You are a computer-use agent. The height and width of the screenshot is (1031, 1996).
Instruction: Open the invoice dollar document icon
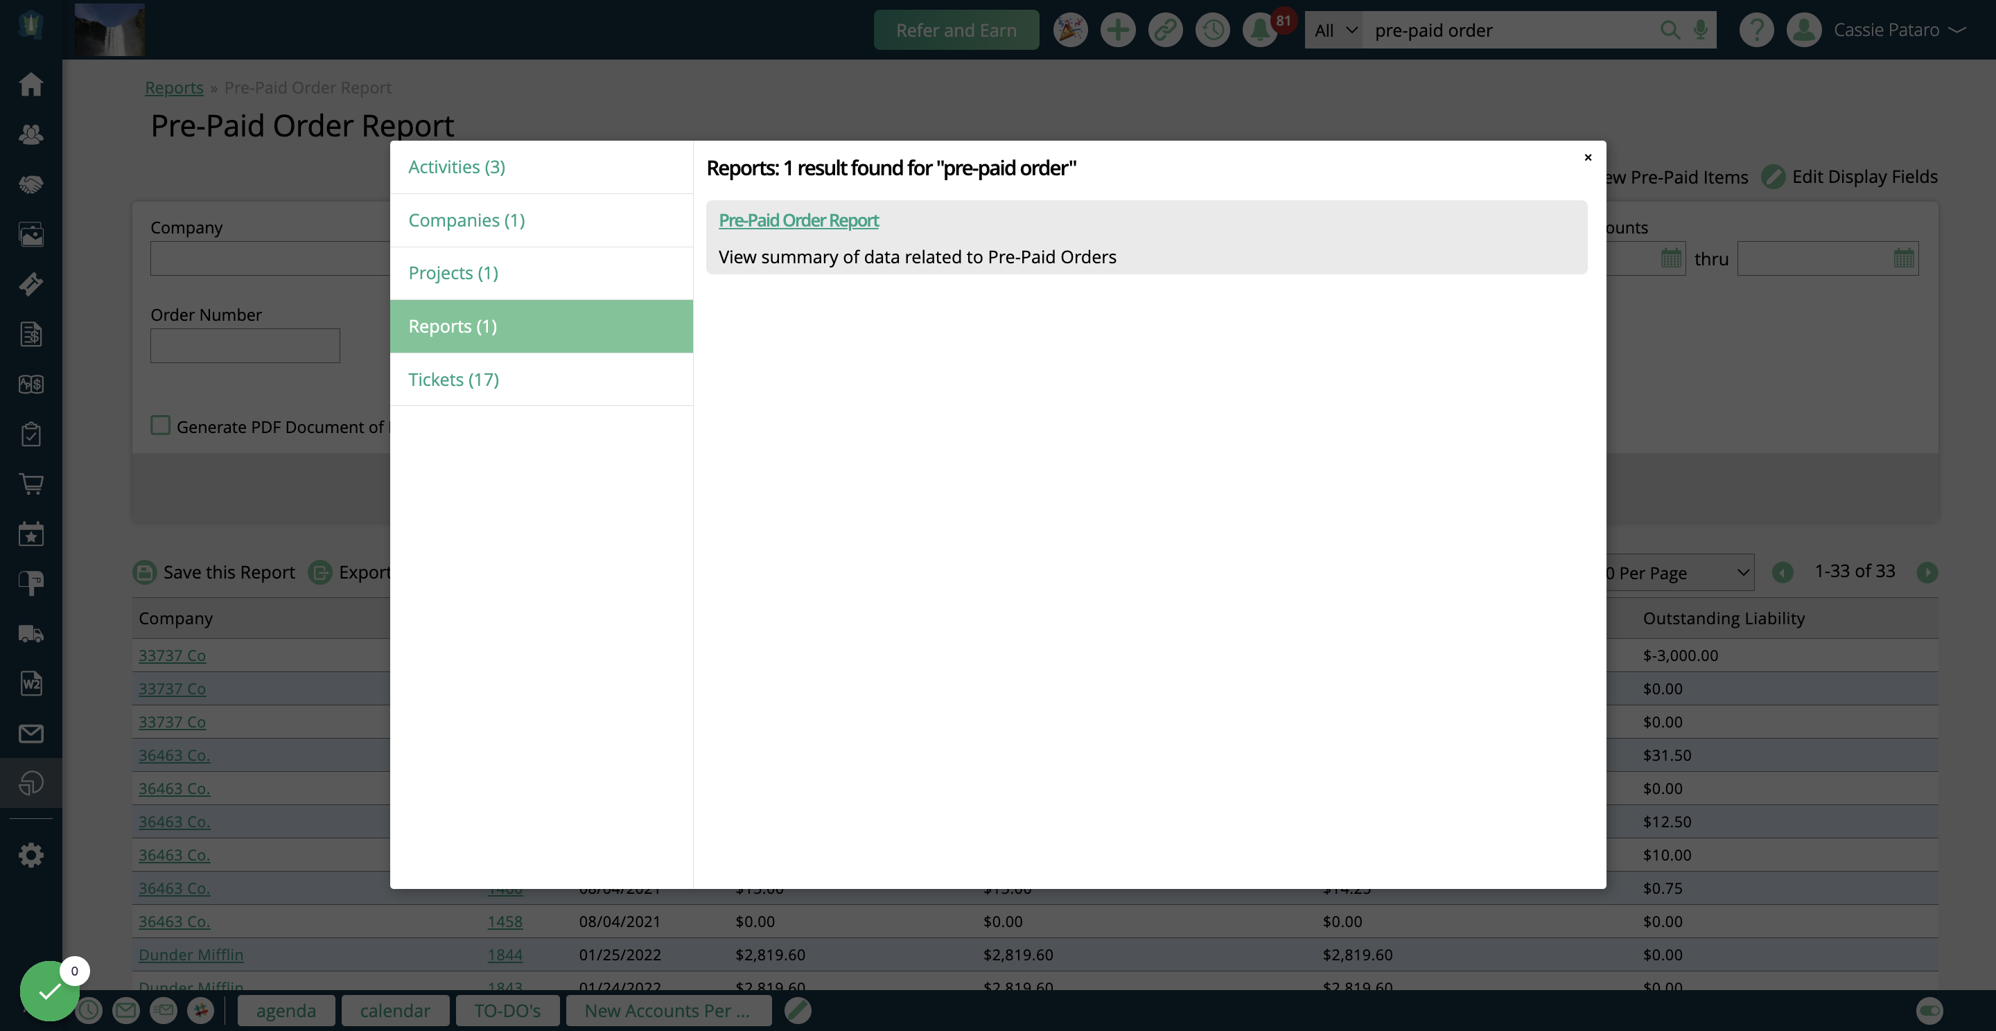pos(31,334)
